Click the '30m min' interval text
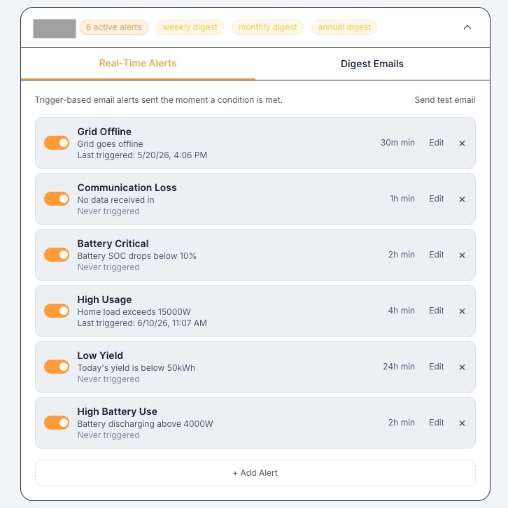508x508 pixels. pos(397,143)
